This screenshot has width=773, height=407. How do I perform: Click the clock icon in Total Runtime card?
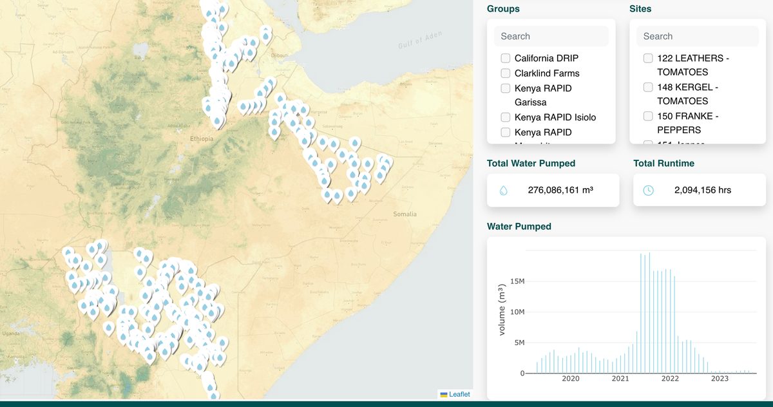pyautogui.click(x=648, y=189)
